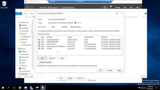Image resolution: width=160 pixels, height=90 pixels.
Task: Click Apply in Advanced Security Settings
Action: 119,70
